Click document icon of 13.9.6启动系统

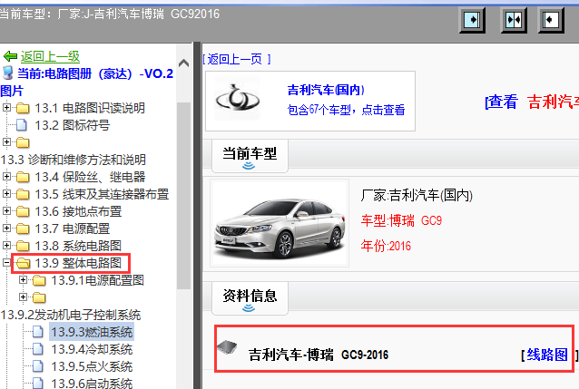(x=38, y=383)
